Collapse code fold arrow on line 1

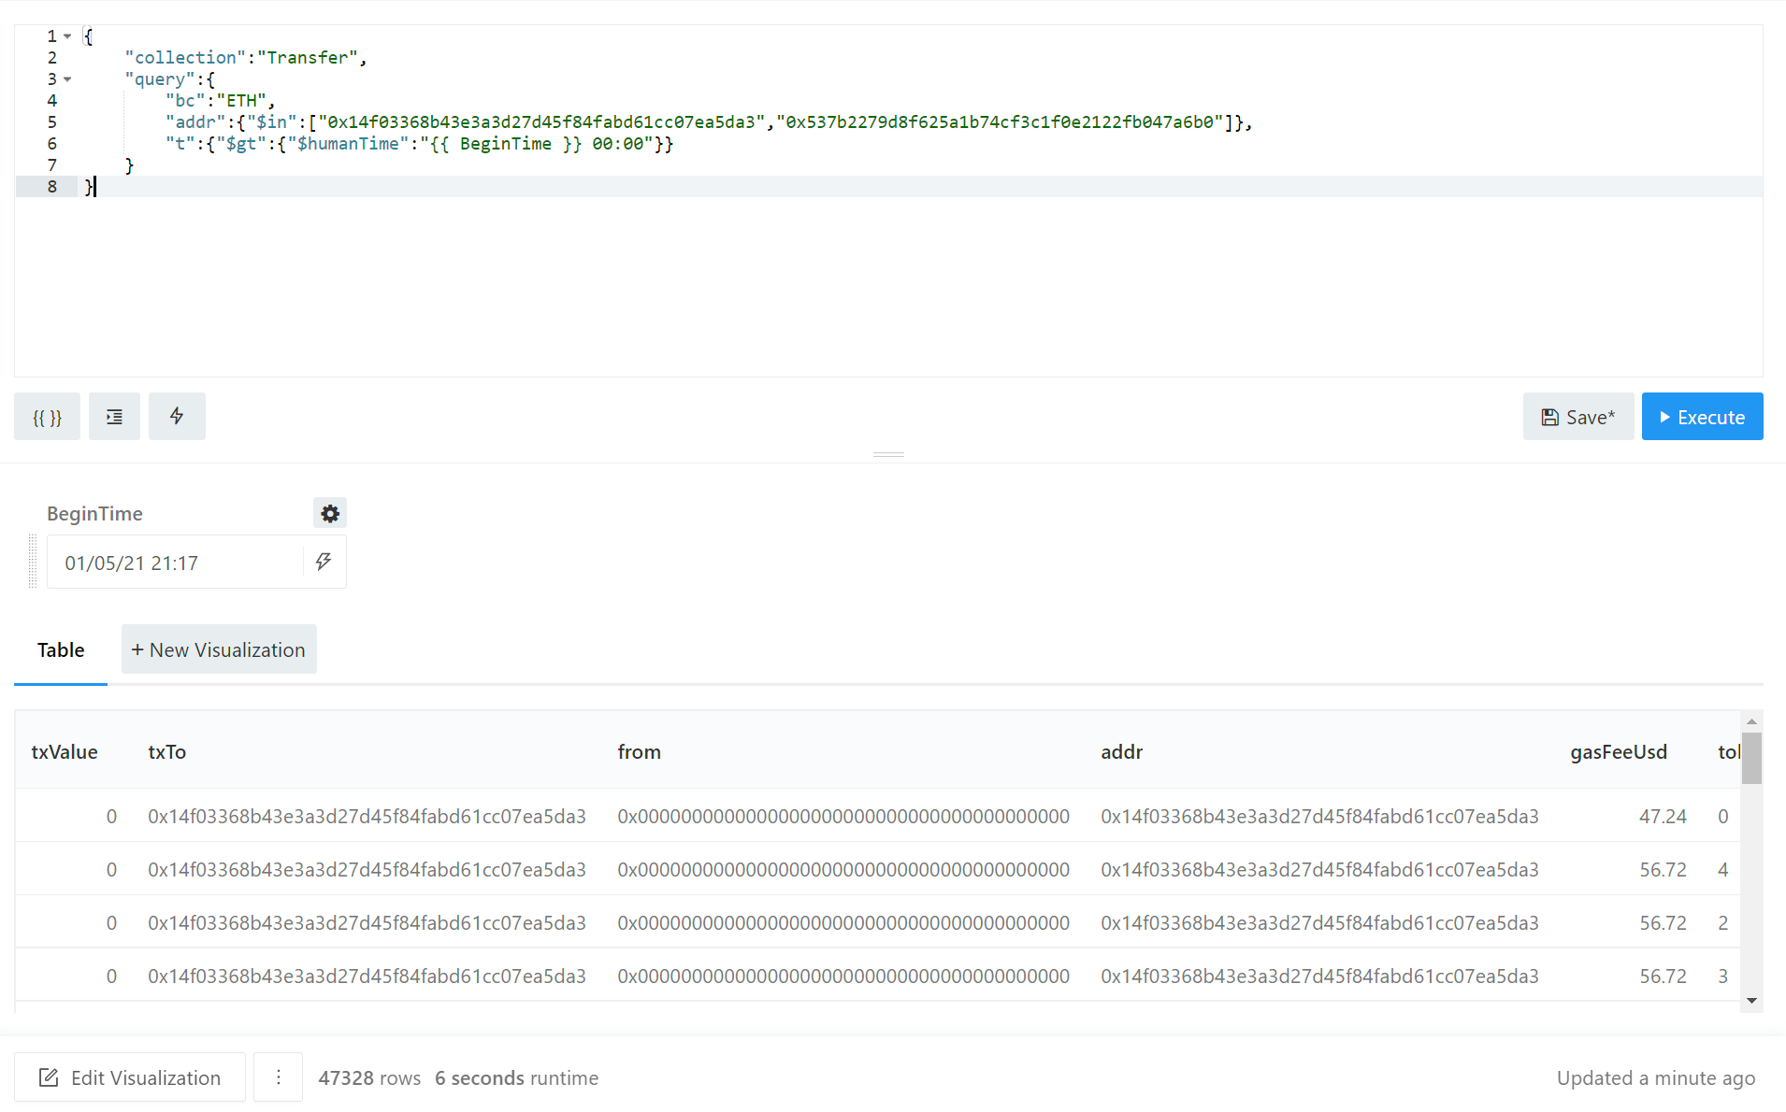click(x=67, y=36)
